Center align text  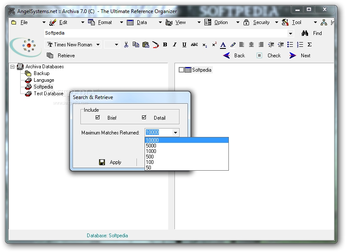[x=251, y=45]
